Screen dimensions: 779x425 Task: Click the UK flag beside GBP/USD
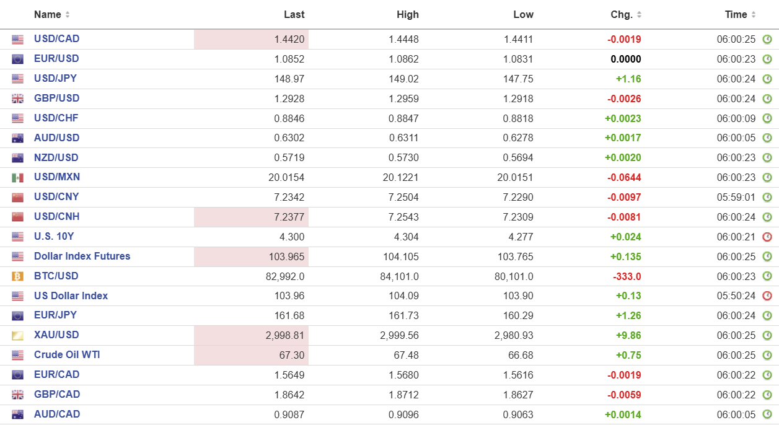(17, 99)
